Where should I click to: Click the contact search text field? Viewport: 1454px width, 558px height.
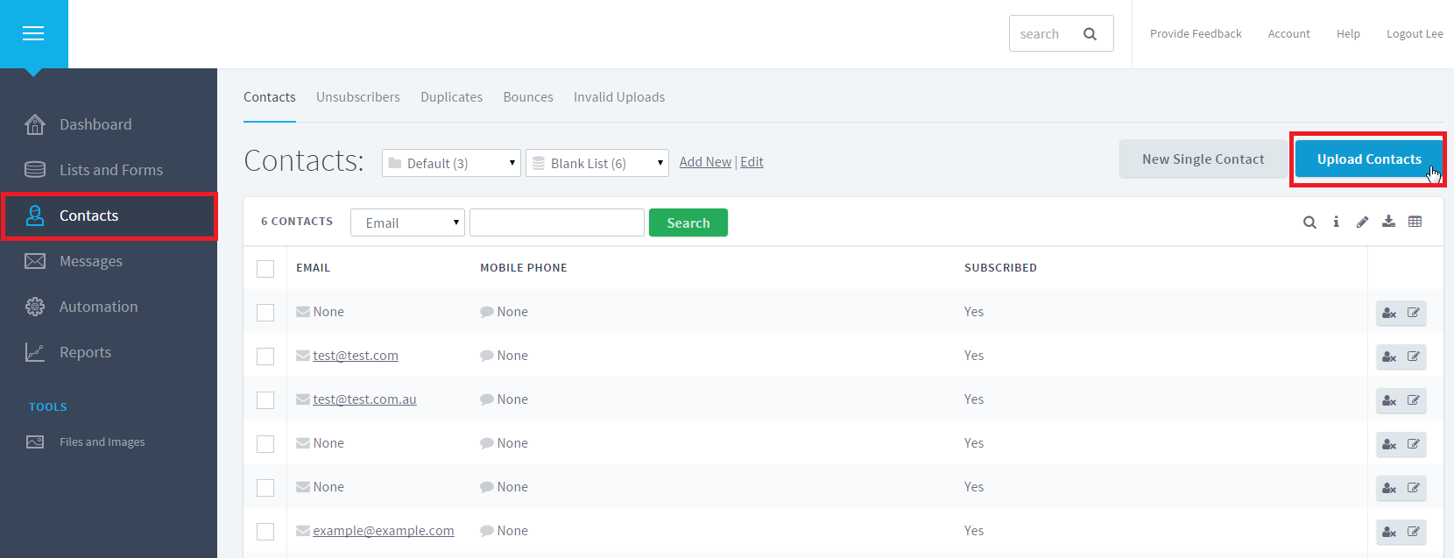pos(557,222)
